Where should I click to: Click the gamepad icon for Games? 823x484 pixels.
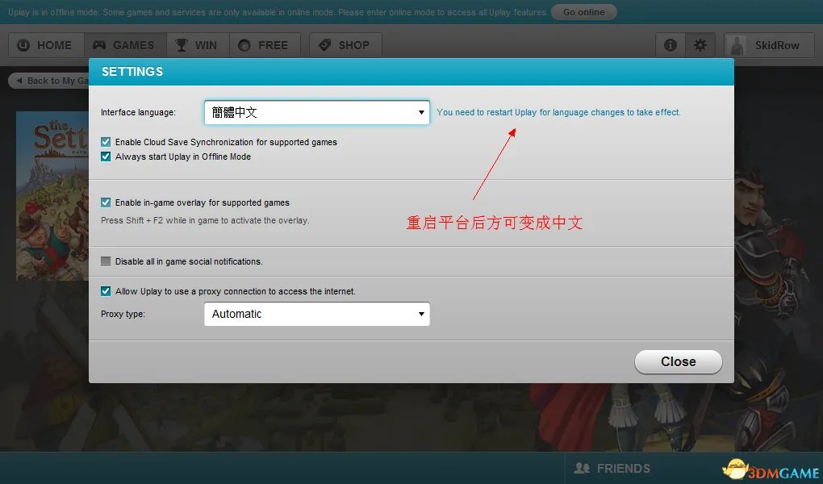(99, 45)
